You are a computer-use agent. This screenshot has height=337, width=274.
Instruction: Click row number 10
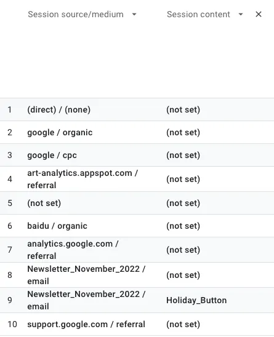pyautogui.click(x=12, y=324)
